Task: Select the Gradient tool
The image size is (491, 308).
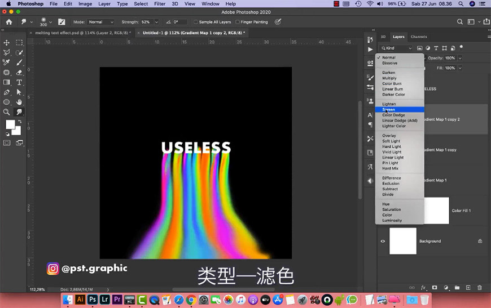Action: [6, 82]
